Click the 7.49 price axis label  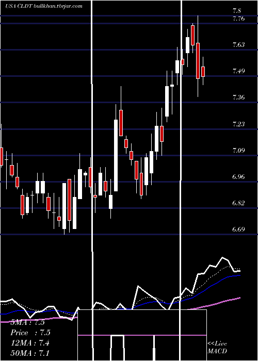tap(238, 71)
